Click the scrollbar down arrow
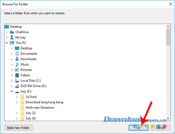 [168, 118]
